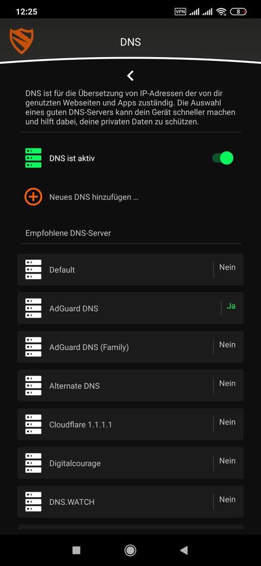Toggle Nein status for DNS.WATCH

(228, 499)
